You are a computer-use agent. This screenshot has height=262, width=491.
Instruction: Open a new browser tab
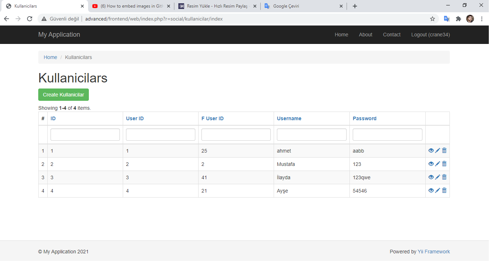tap(355, 6)
